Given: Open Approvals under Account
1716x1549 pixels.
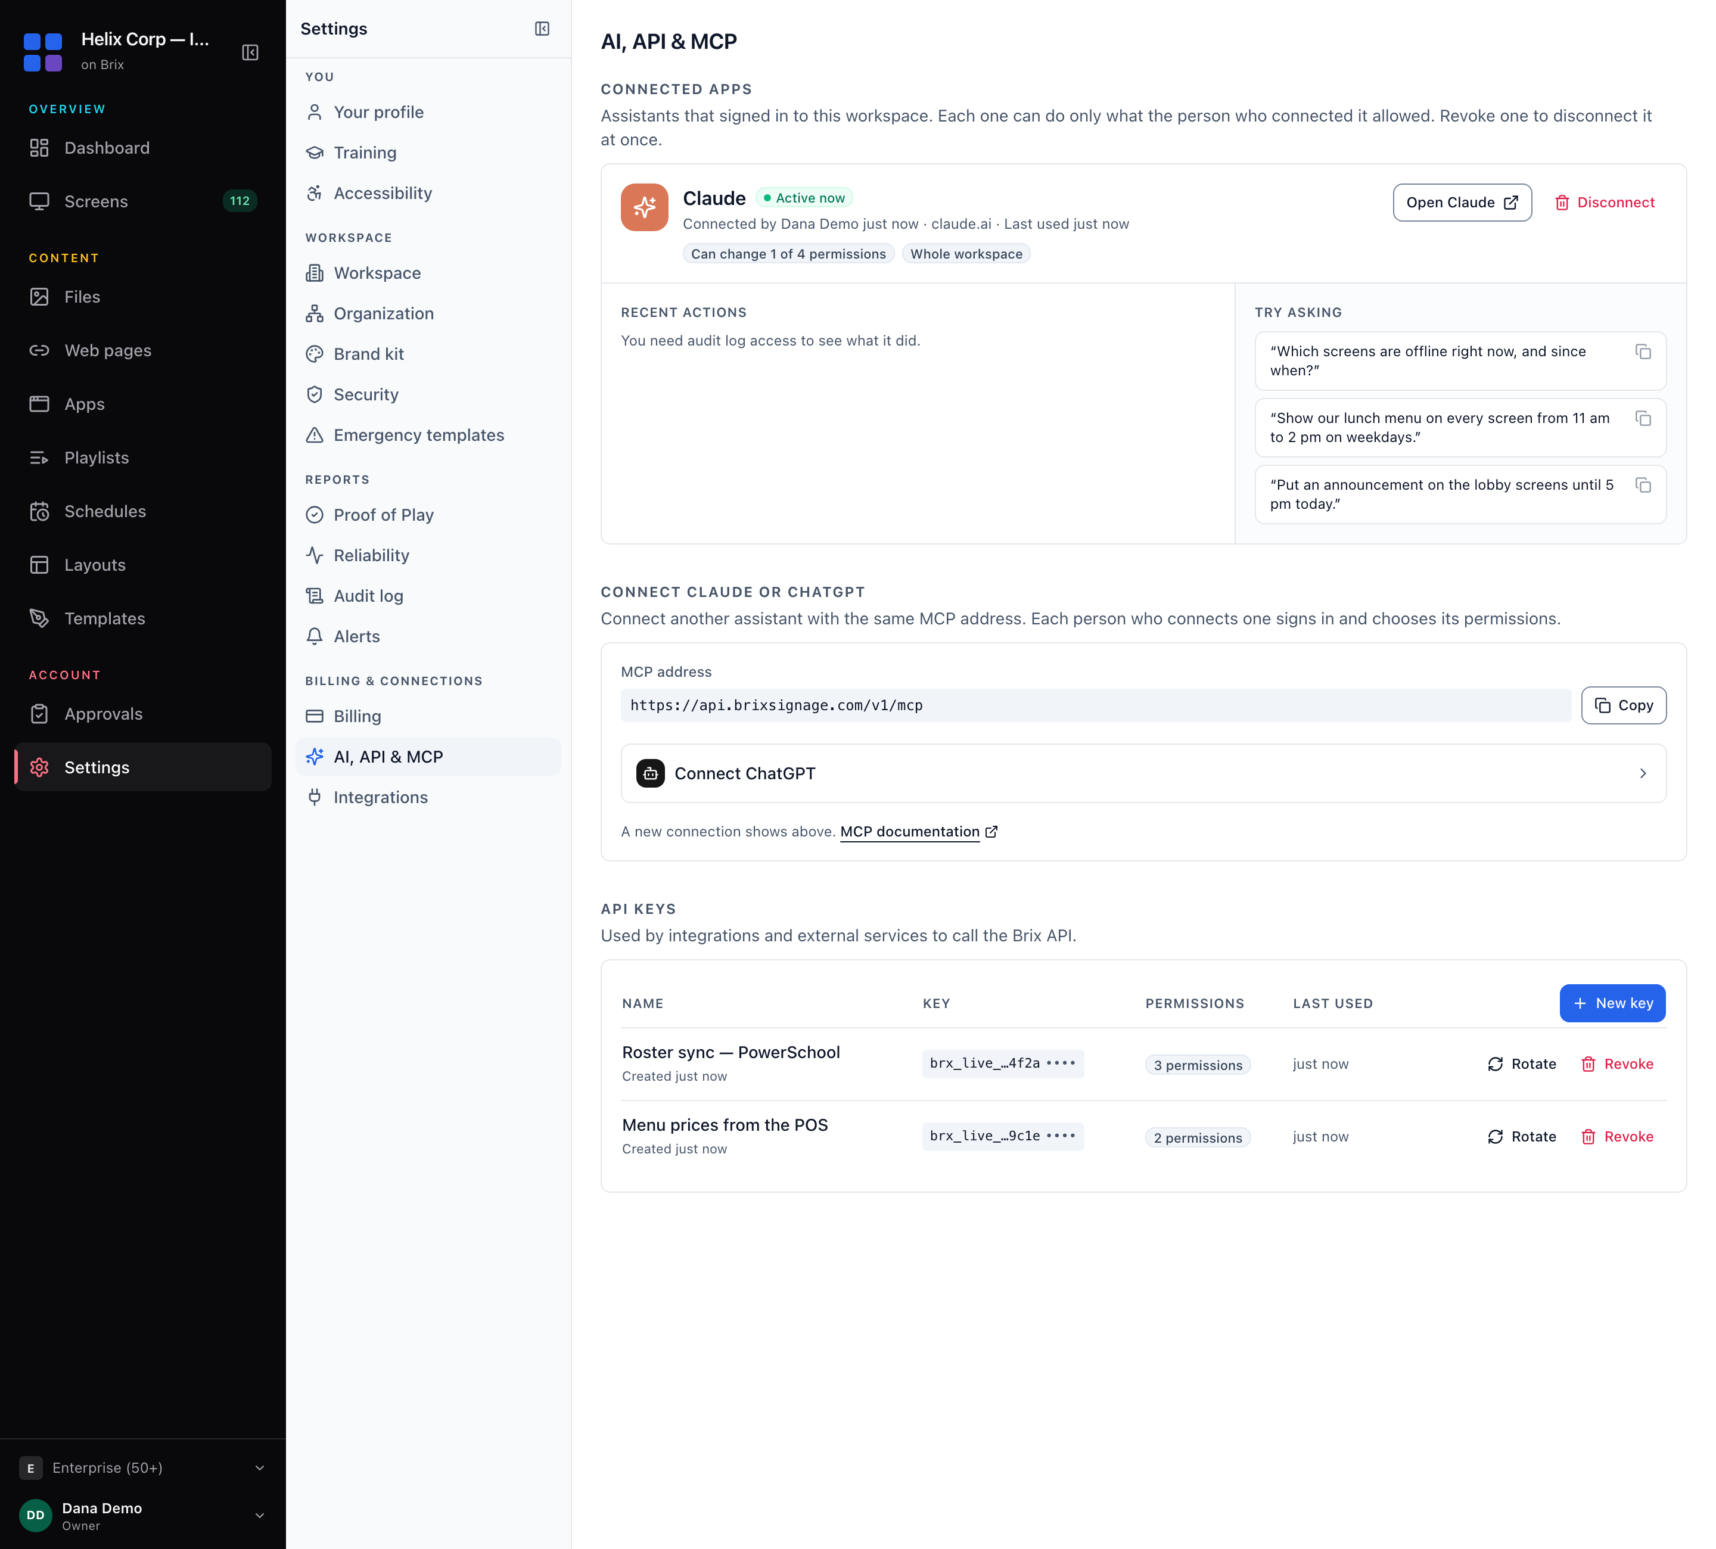Looking at the screenshot, I should 143,714.
